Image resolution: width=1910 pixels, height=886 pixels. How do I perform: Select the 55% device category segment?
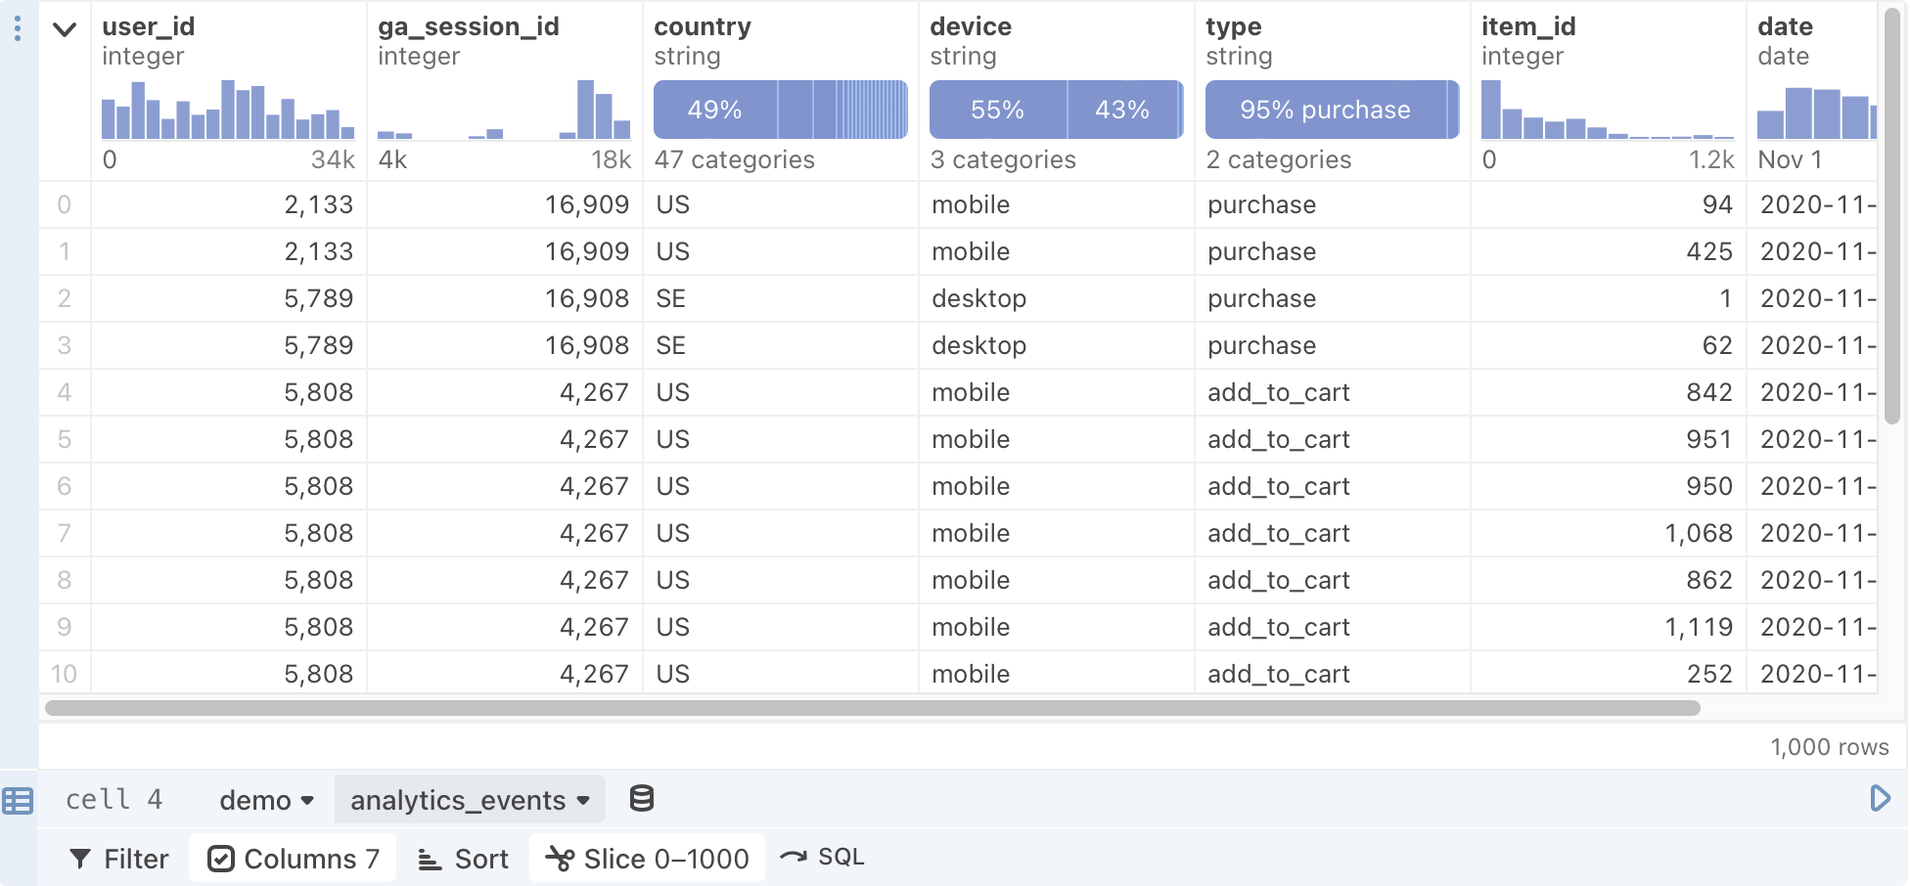[x=998, y=110]
